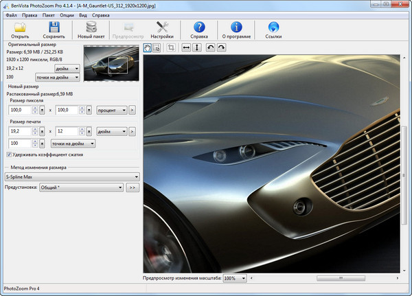Screen dimensions: 412x296
Task: Click the Справка question mark icon
Action: (x=198, y=27)
